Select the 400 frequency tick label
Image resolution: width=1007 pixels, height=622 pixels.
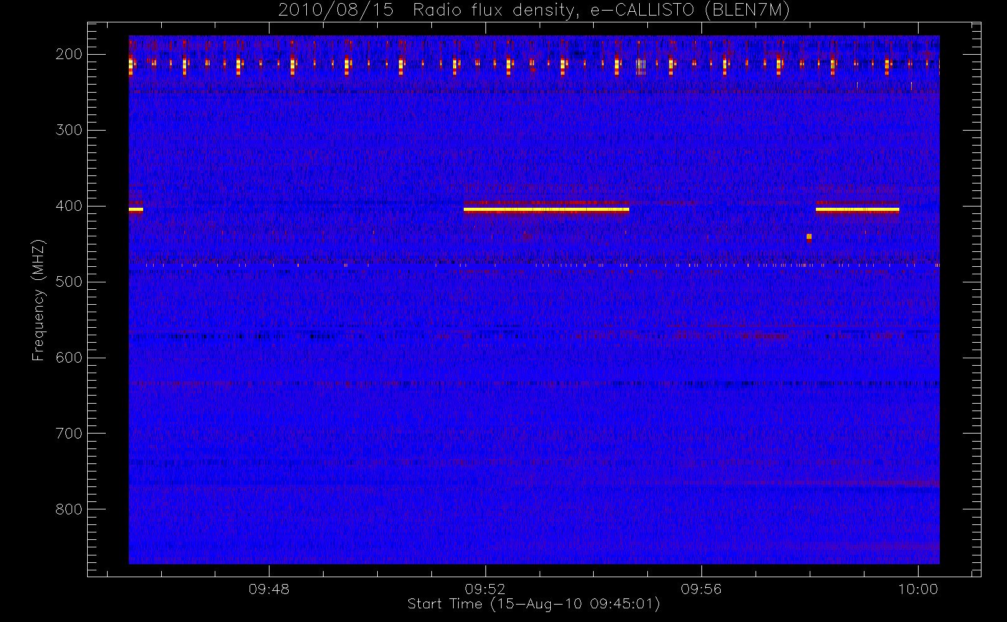(69, 206)
